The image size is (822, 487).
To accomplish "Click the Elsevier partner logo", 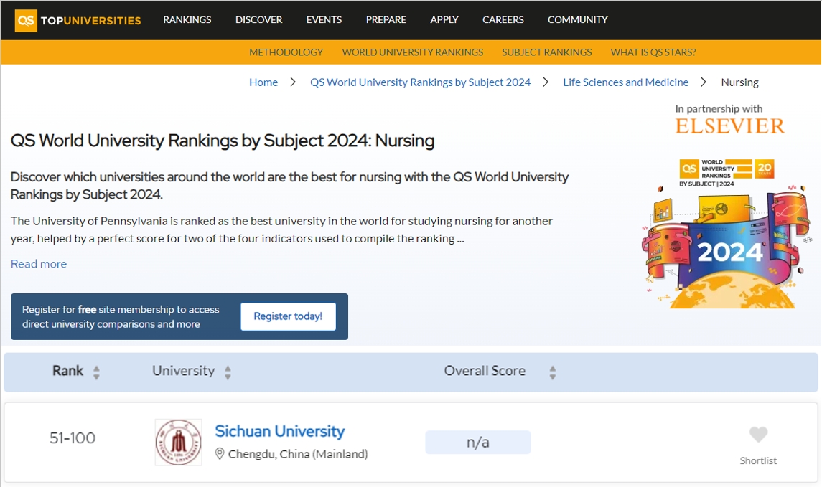I will (729, 126).
